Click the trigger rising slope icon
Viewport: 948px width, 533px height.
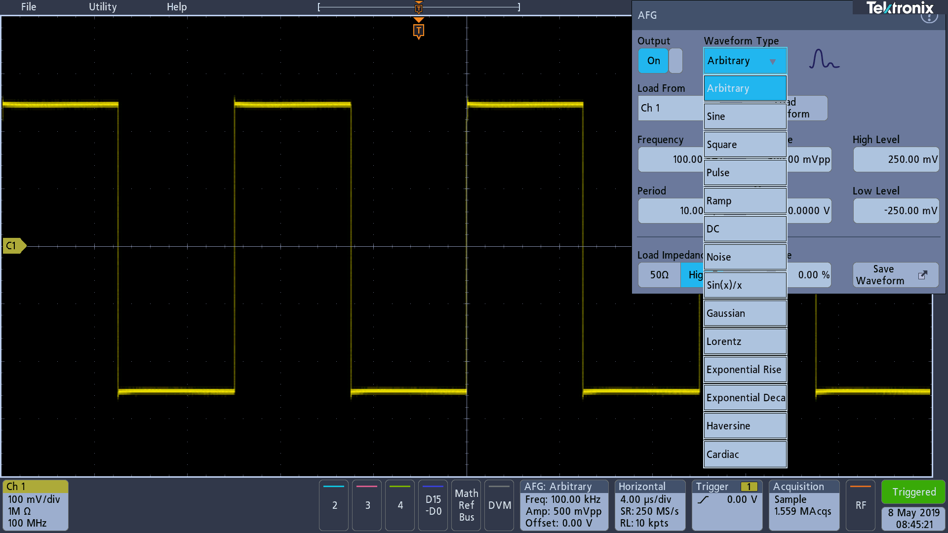point(703,499)
